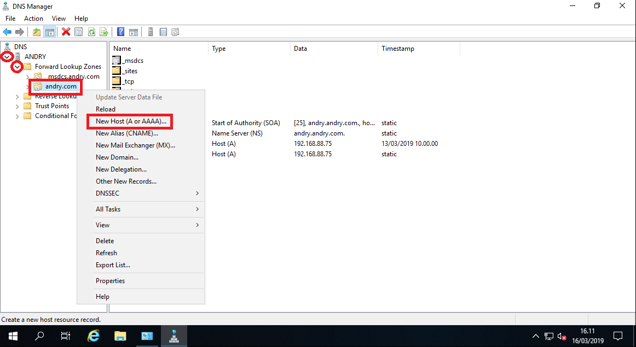Click the Refresh icon in the toolbar
This screenshot has width=636, height=347.
click(x=91, y=31)
